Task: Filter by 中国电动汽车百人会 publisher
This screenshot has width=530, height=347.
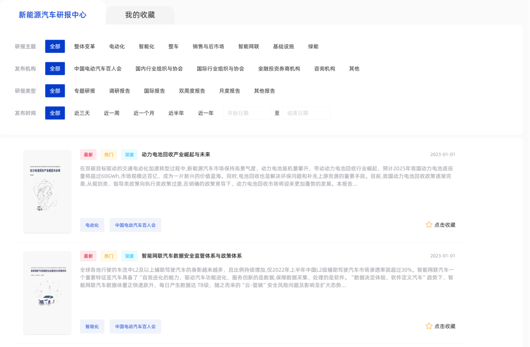Action: pyautogui.click(x=98, y=69)
